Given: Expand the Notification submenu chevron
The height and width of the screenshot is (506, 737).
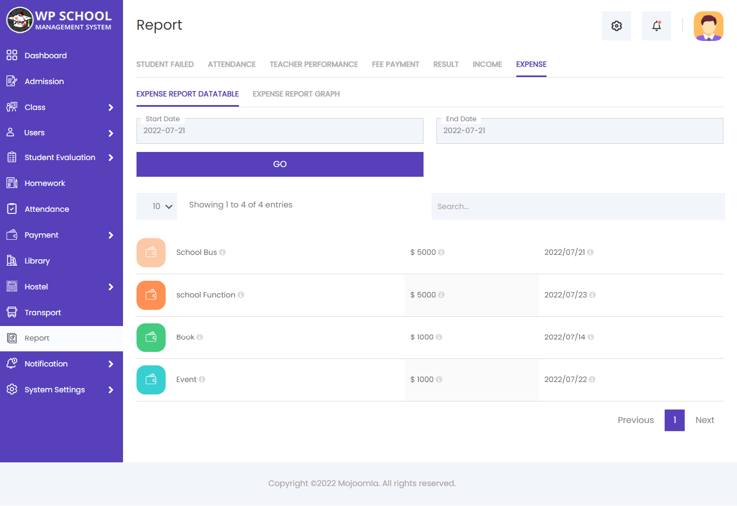Looking at the screenshot, I should point(111,364).
